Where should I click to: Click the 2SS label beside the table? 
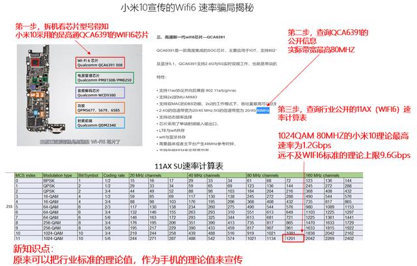(x=9, y=206)
